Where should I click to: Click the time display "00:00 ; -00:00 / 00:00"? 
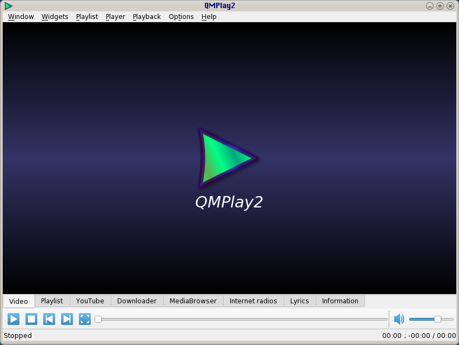(x=419, y=336)
